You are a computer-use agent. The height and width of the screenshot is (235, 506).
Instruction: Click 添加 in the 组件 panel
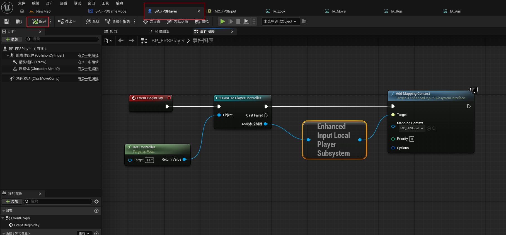[x=12, y=39]
